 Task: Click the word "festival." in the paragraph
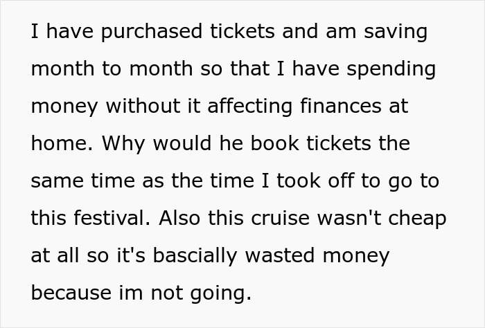[113, 219]
